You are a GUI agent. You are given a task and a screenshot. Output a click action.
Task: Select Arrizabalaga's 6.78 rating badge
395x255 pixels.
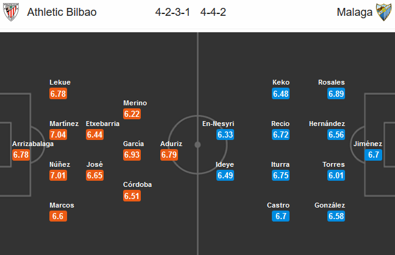(21, 155)
